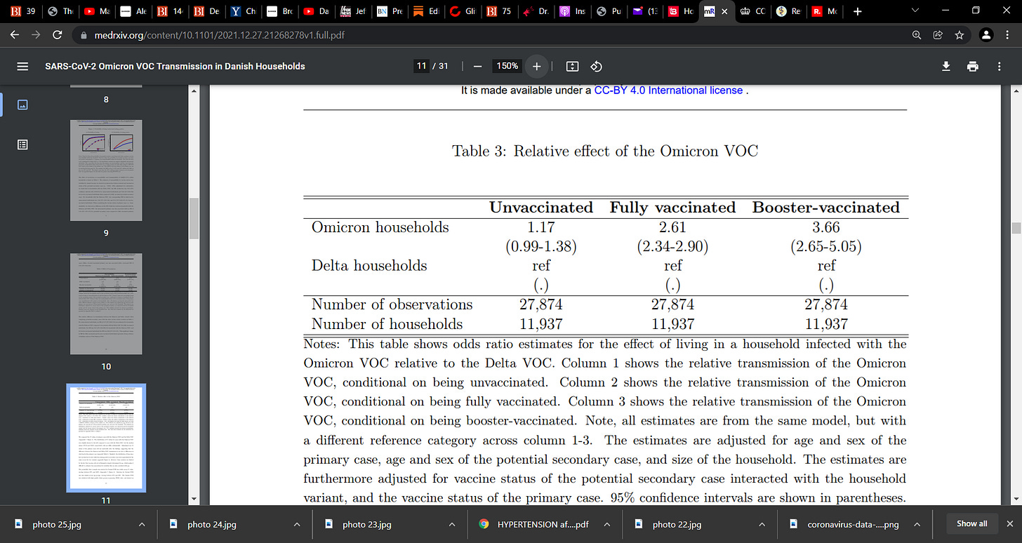
Task: Open the PDF sidebar menu hamburger icon
Action: point(22,66)
